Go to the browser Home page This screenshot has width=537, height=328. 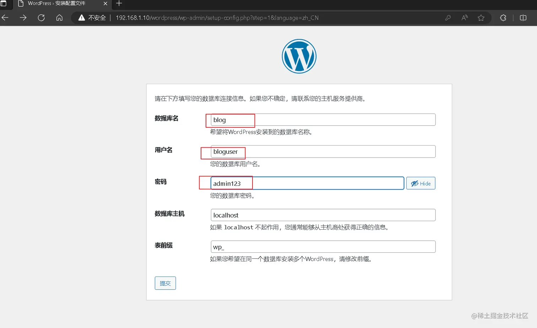59,18
